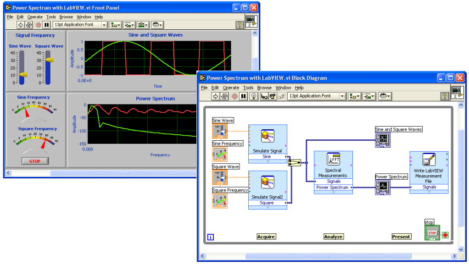The height and width of the screenshot is (265, 469).
Task: Open Context Help in Block Diagram toolbar
Action: 444,96
